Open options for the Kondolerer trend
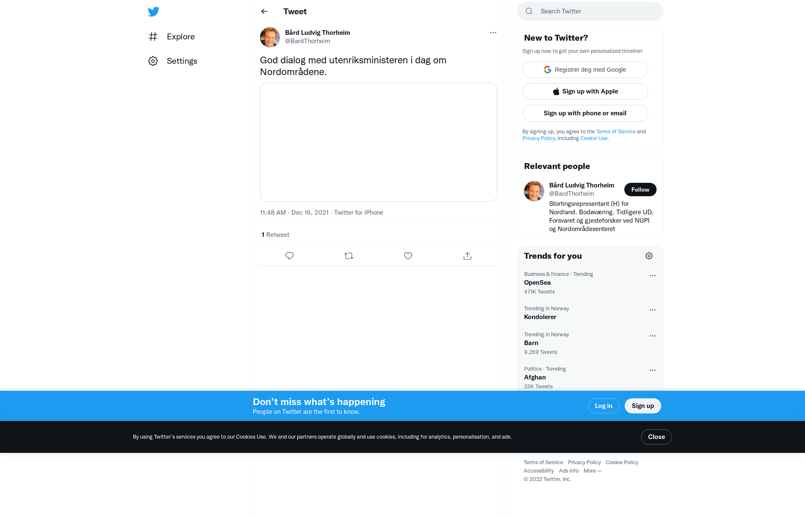This screenshot has height=517, width=805. point(652,310)
